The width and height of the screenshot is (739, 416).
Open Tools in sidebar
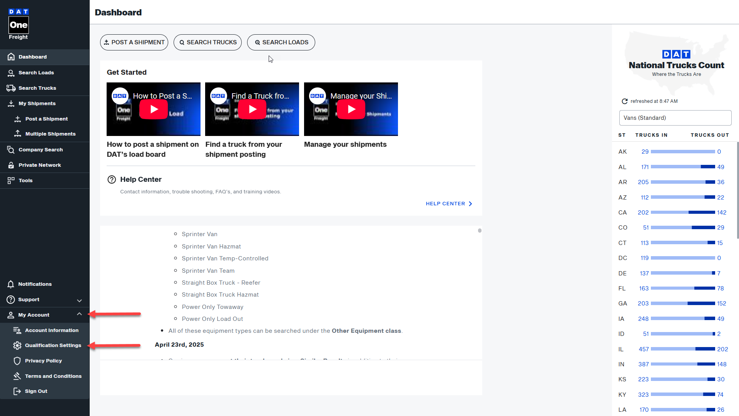pyautogui.click(x=45, y=180)
